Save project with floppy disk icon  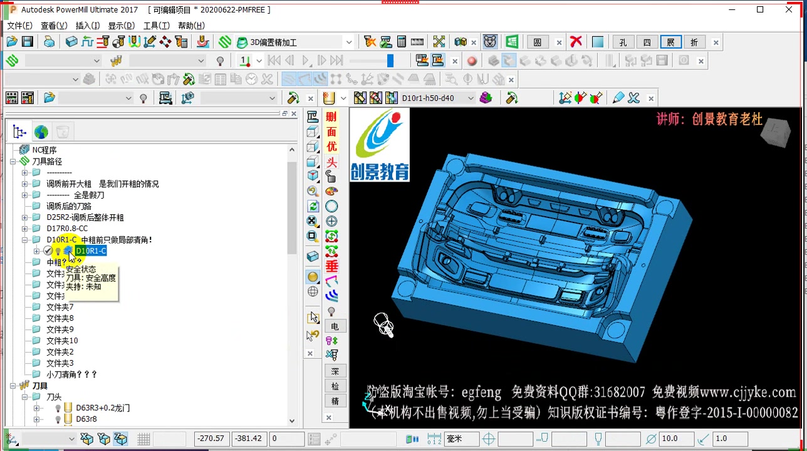(x=27, y=42)
